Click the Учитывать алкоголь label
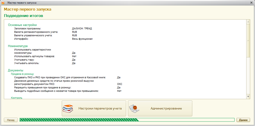Viewport: 255px width, 126px height. coord(27,63)
